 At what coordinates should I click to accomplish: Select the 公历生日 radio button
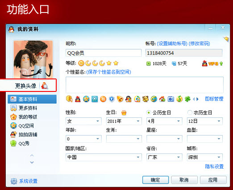(x=149, y=112)
